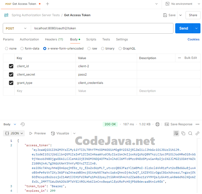The image size is (202, 194).
Task: Expand the Save options arrow
Action: [x=181, y=15]
